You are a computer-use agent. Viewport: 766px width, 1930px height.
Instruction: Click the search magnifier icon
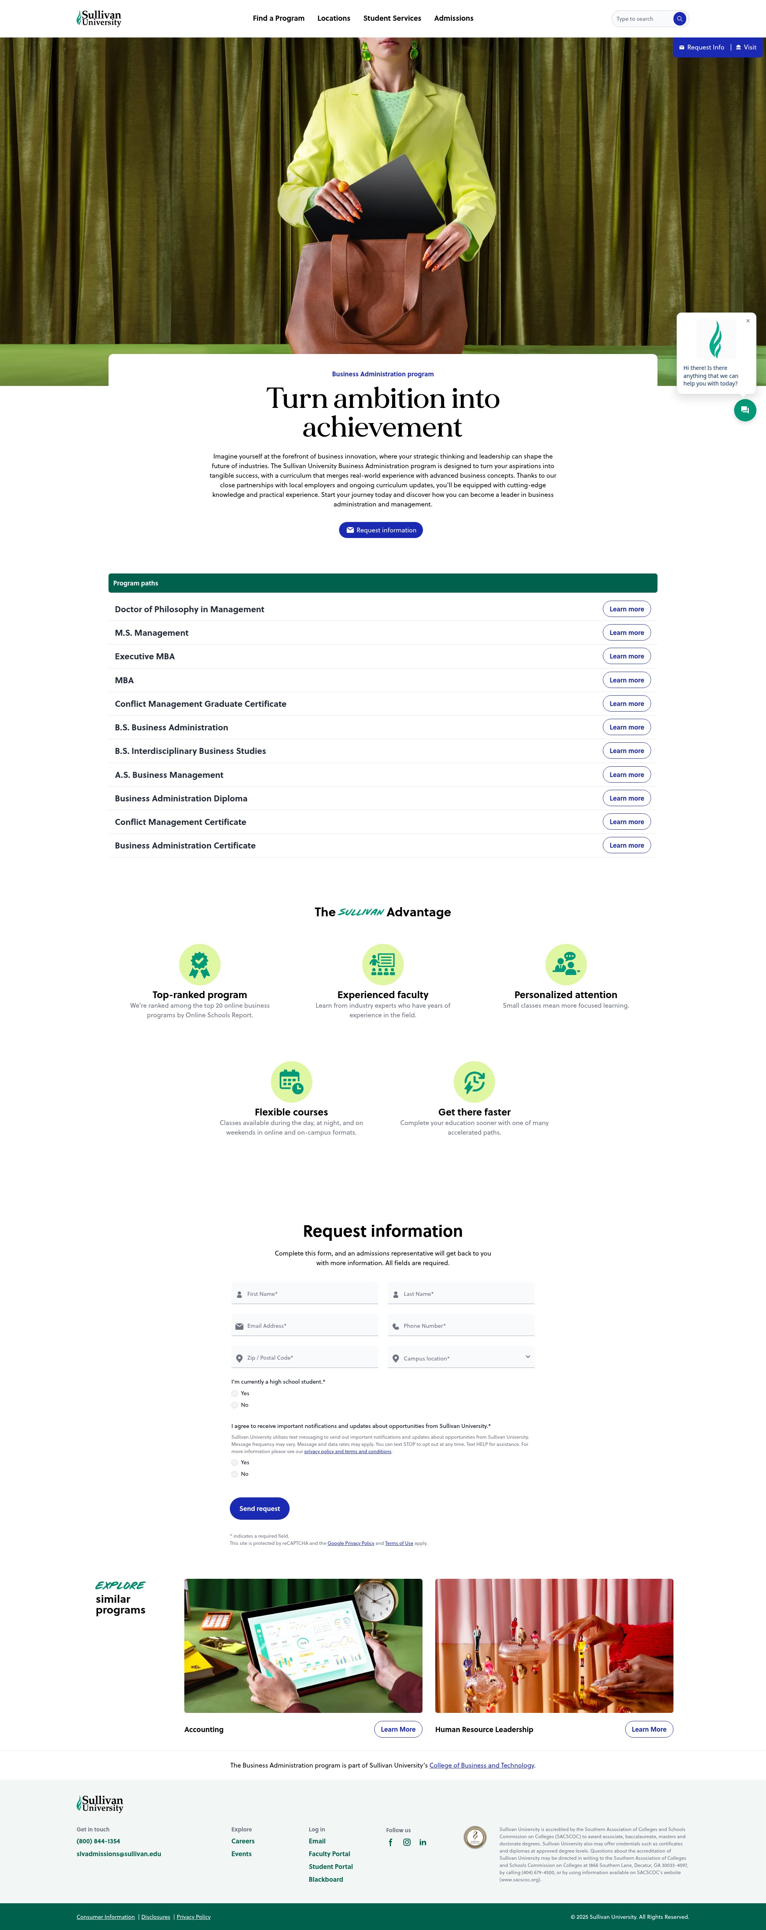[679, 19]
